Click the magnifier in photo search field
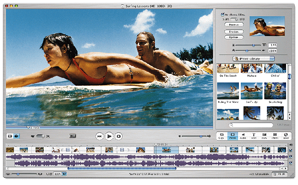The height and width of the screenshot is (185, 298). pyautogui.click(x=231, y=125)
